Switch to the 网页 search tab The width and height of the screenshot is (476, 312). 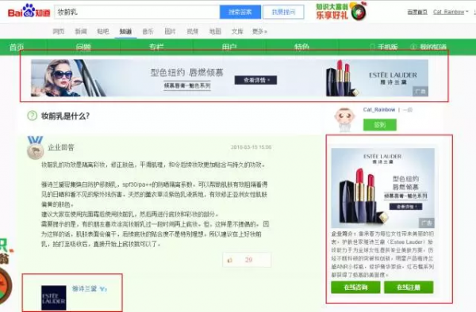click(59, 31)
